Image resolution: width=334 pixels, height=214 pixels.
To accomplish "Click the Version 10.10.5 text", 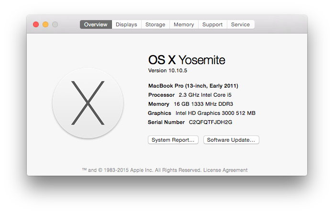I will 167,70.
